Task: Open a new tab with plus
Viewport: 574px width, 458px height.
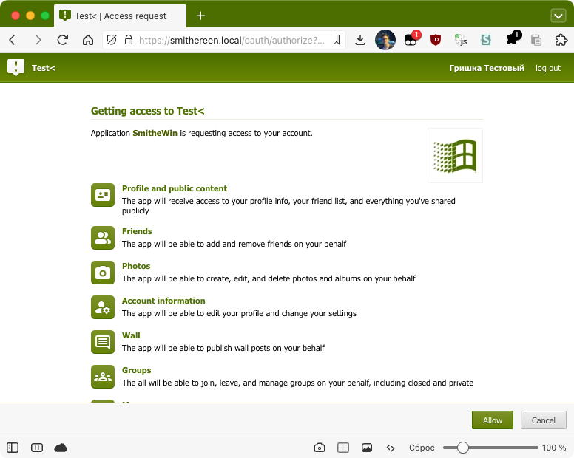Action: [200, 16]
